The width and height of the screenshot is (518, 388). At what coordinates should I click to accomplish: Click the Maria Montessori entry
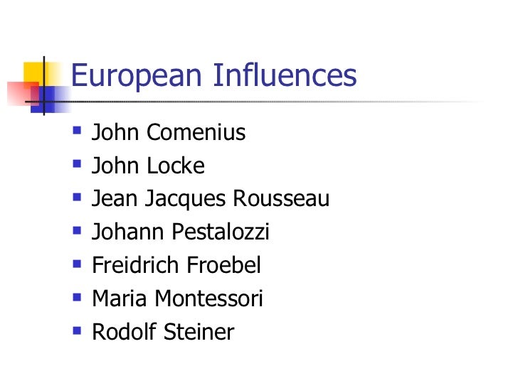[x=177, y=299]
